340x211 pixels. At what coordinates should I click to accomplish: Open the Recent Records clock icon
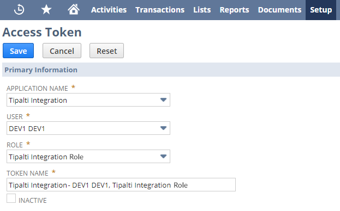[19, 10]
